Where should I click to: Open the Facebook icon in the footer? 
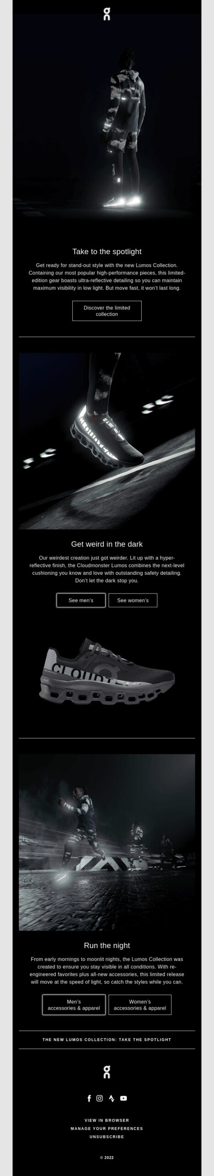pyautogui.click(x=89, y=1098)
